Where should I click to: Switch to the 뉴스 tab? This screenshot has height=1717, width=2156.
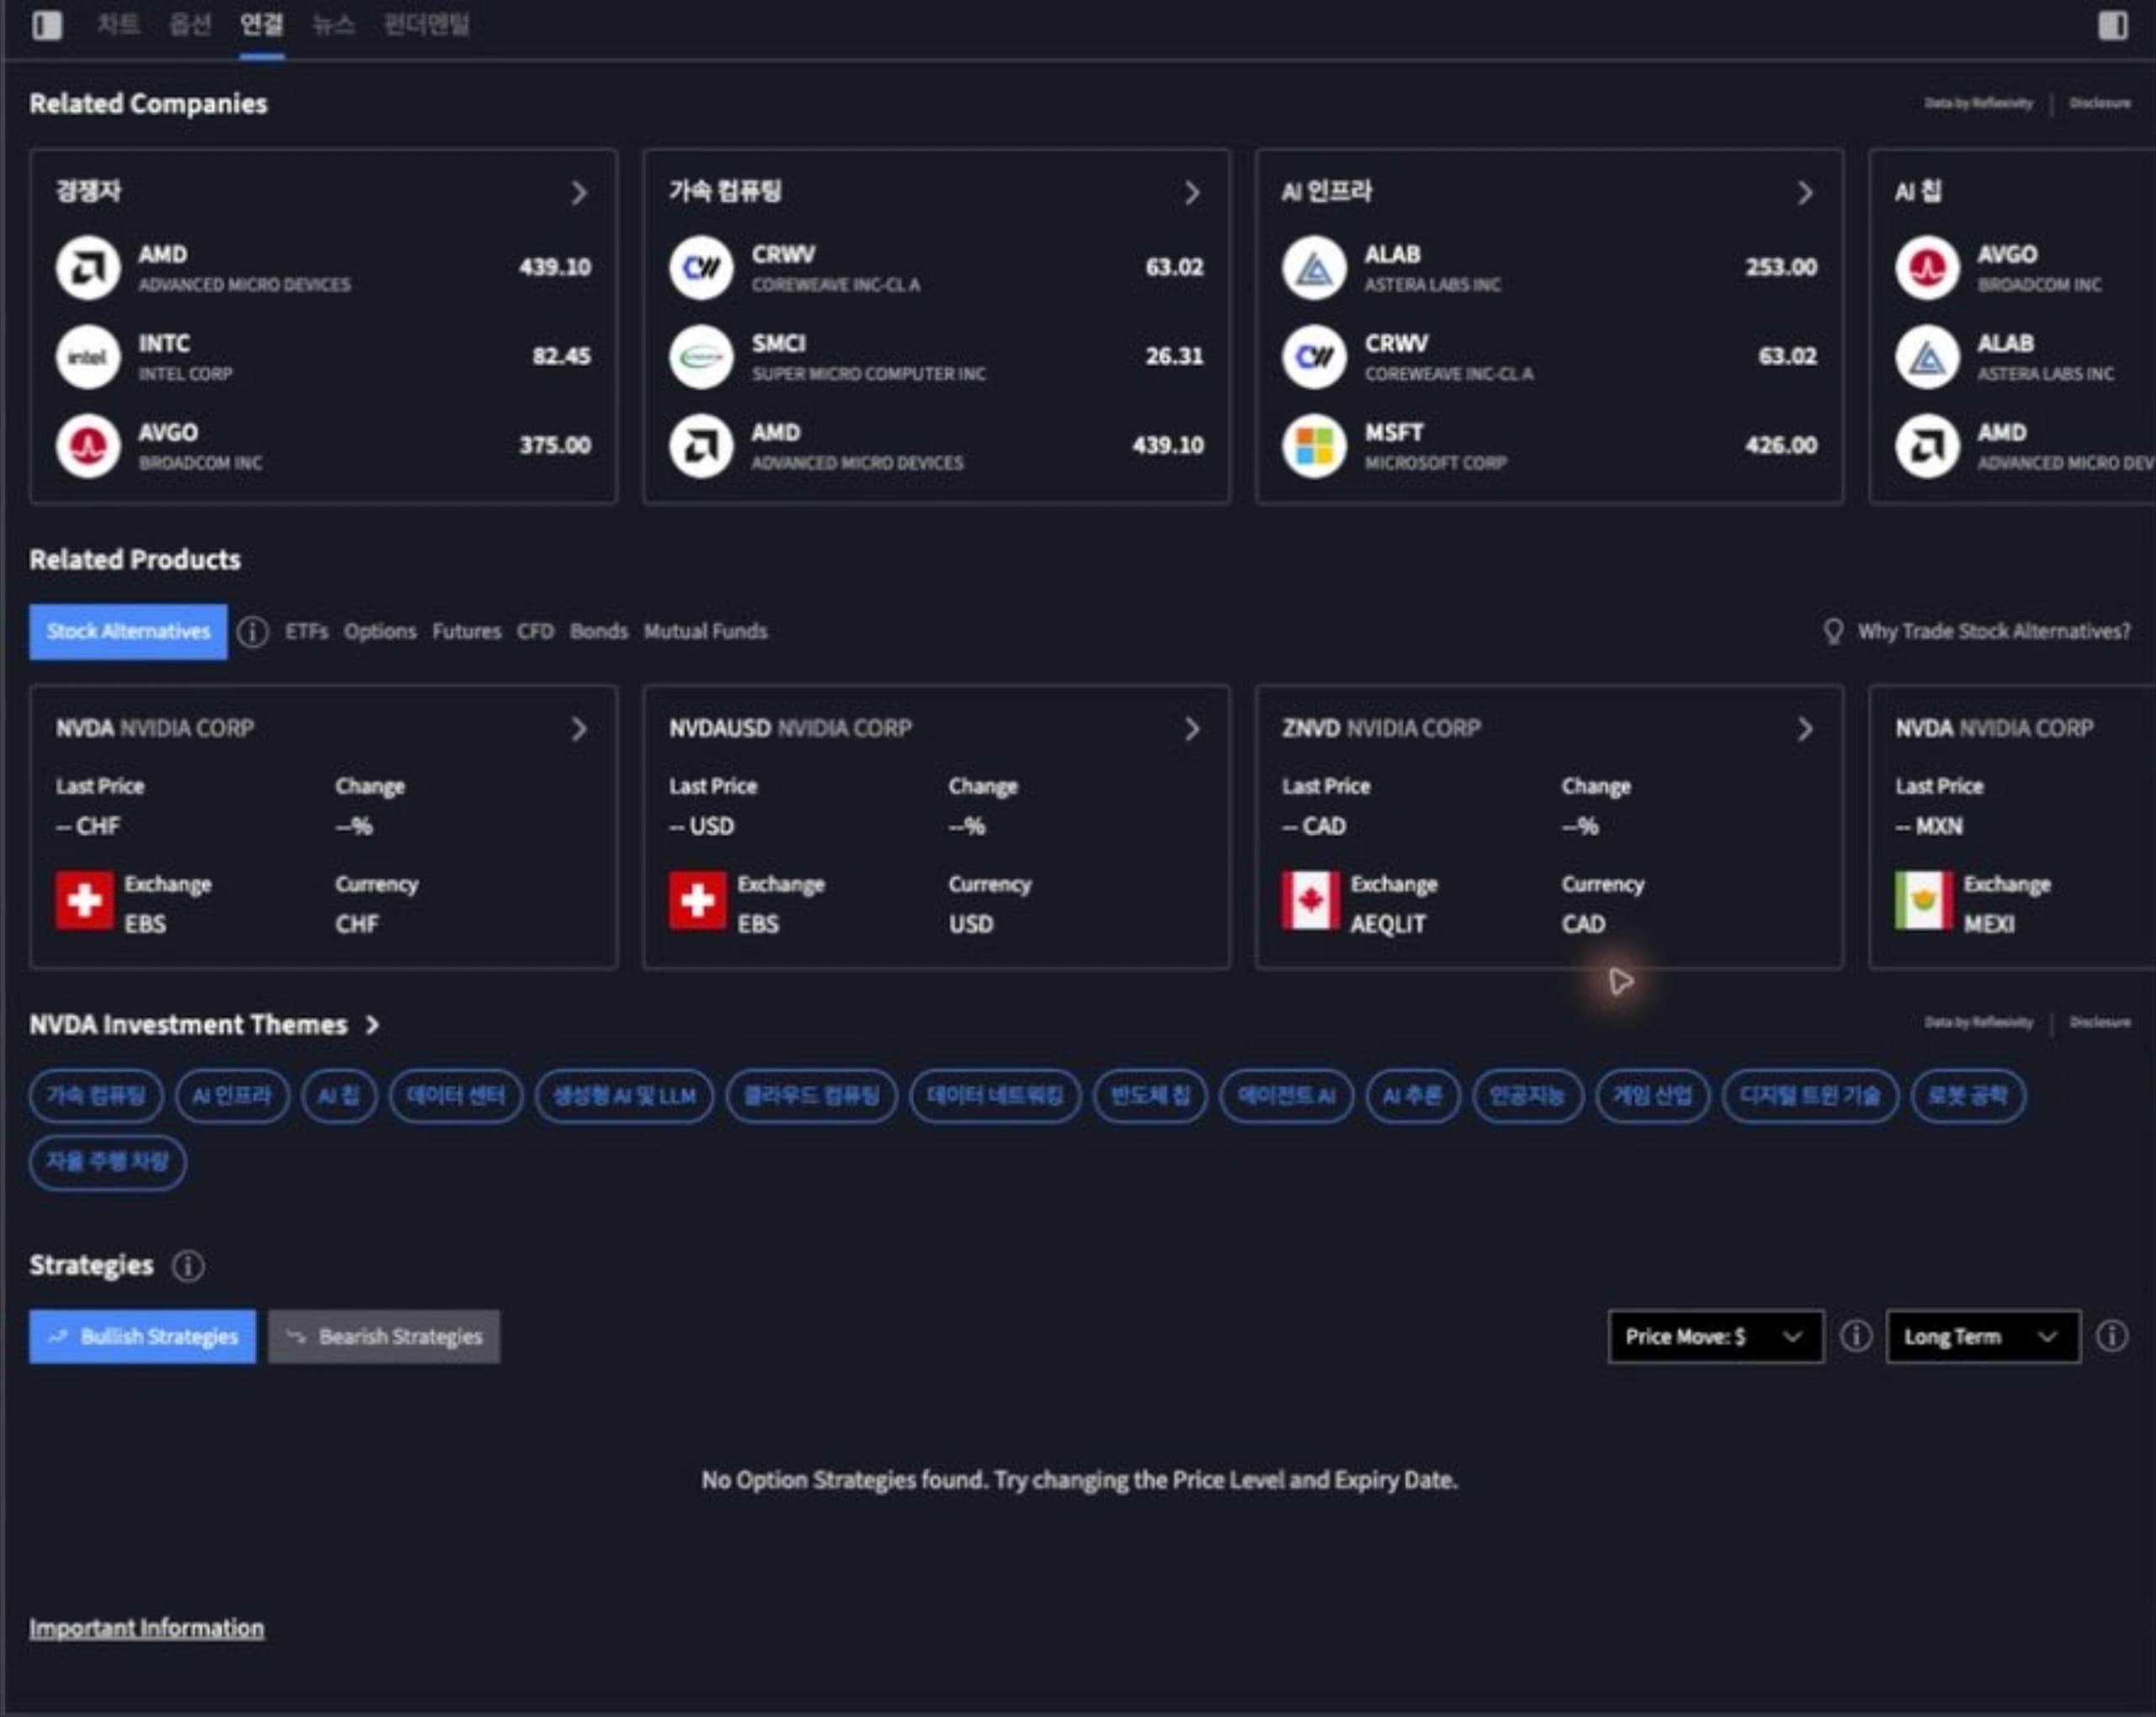(x=334, y=24)
